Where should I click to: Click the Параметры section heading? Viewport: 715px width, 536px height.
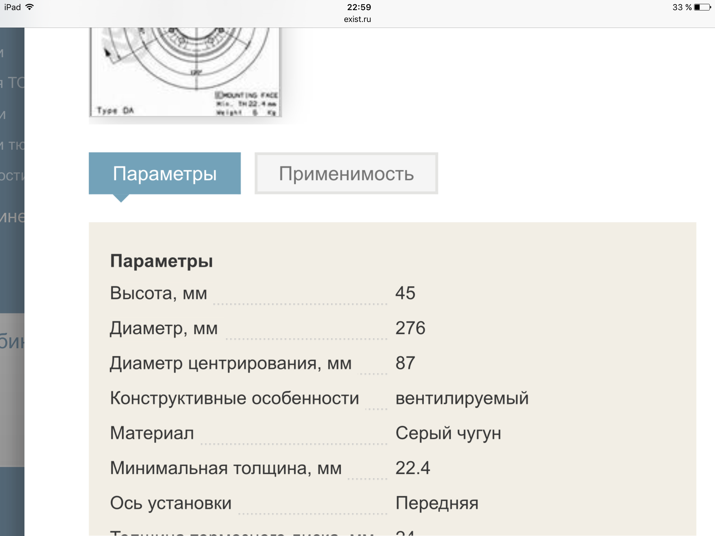click(161, 261)
